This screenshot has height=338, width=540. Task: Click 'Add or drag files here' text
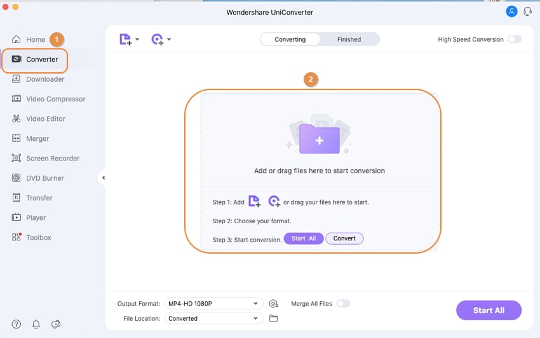point(320,171)
